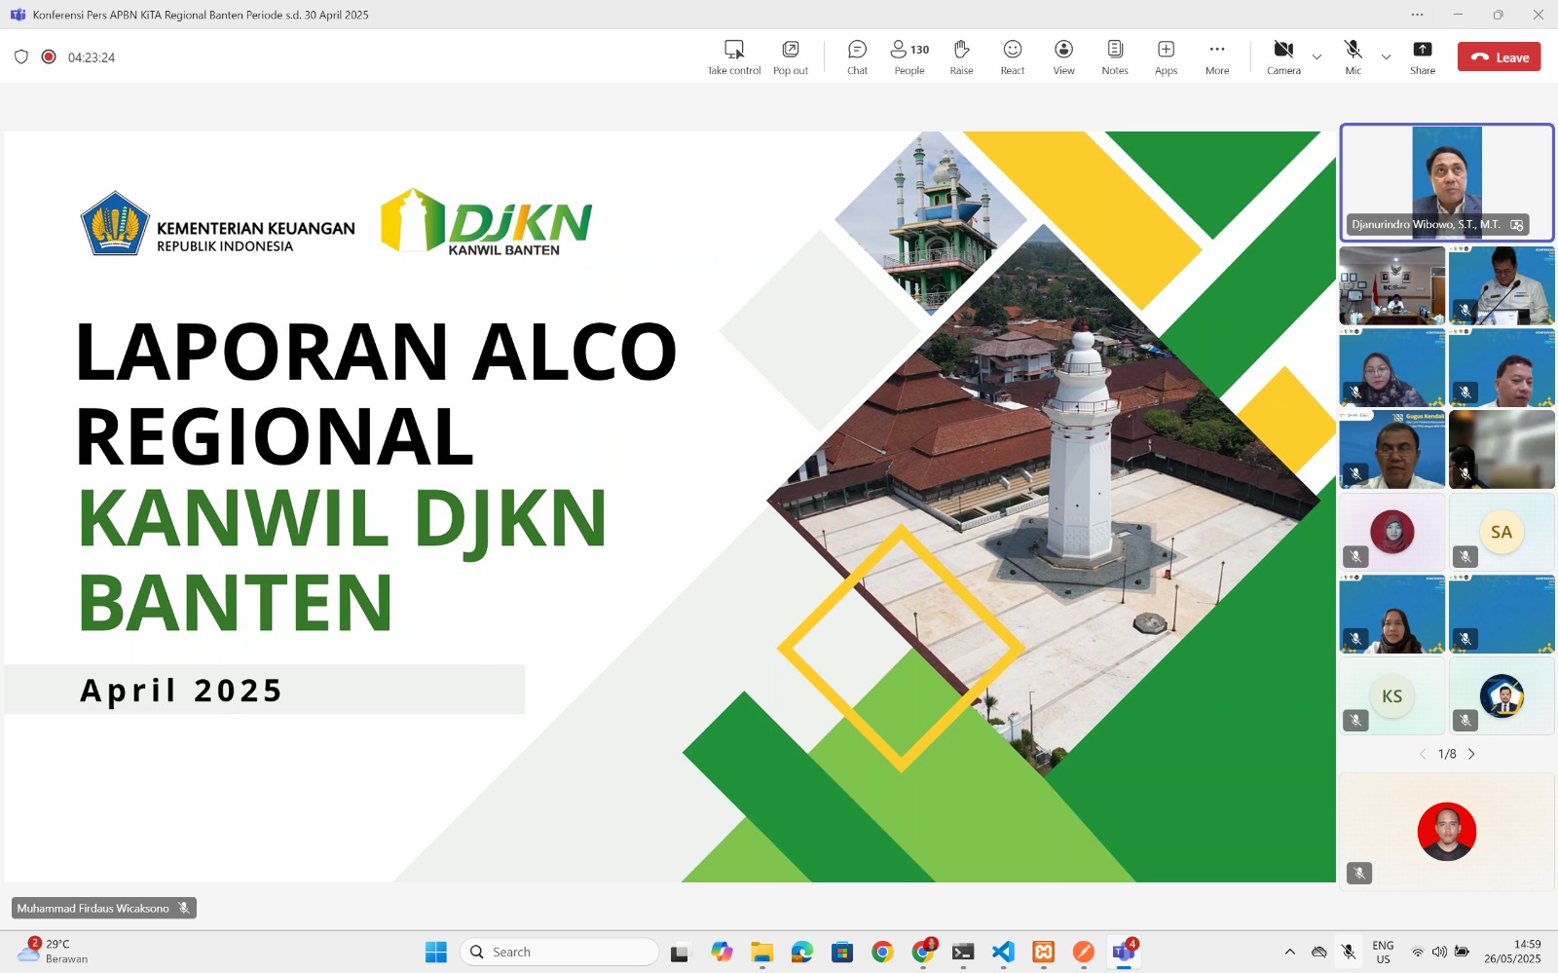Screen dimensions: 1558x973
Task: Click the shared slide content
Action: (670, 506)
